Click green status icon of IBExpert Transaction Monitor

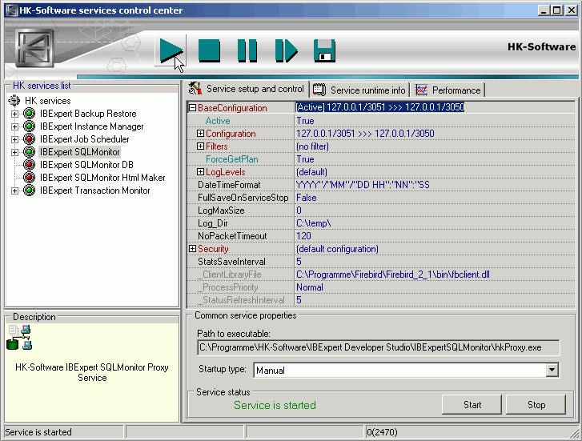click(29, 190)
